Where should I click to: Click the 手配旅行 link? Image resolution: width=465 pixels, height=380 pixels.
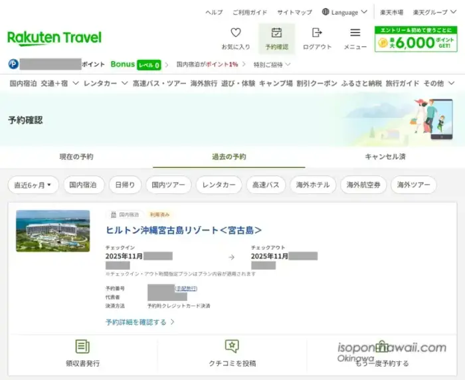click(x=186, y=288)
